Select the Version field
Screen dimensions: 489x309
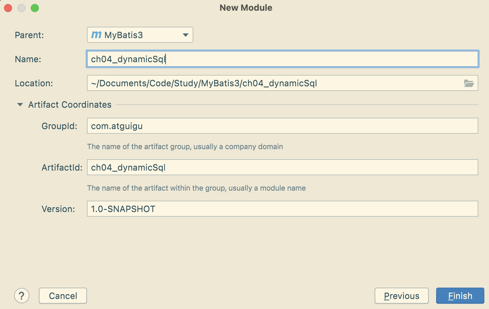coord(282,209)
